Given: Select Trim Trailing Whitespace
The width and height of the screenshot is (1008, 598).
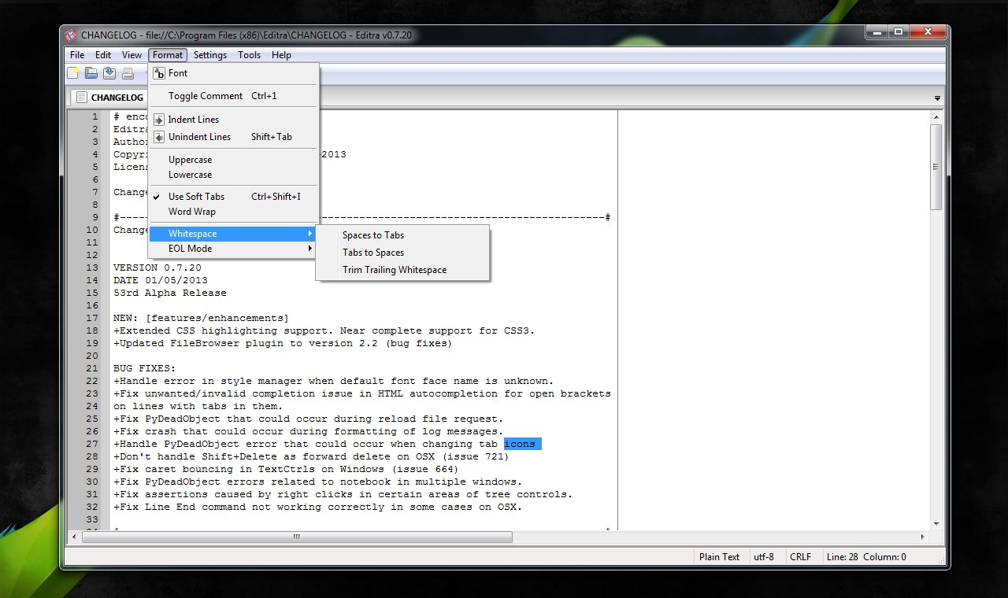Looking at the screenshot, I should (402, 270).
